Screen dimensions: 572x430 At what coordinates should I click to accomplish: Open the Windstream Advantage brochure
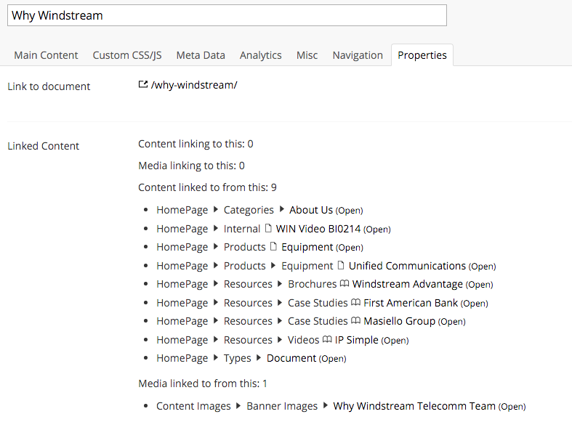(407, 284)
